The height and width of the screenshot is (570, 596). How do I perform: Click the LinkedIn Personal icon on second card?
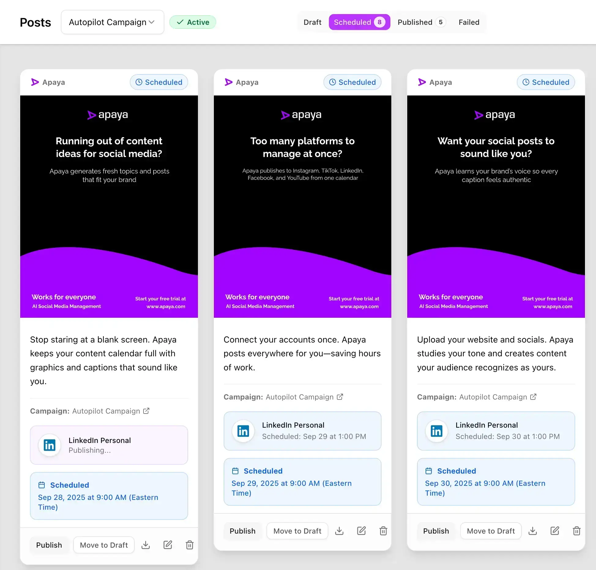[x=243, y=431]
